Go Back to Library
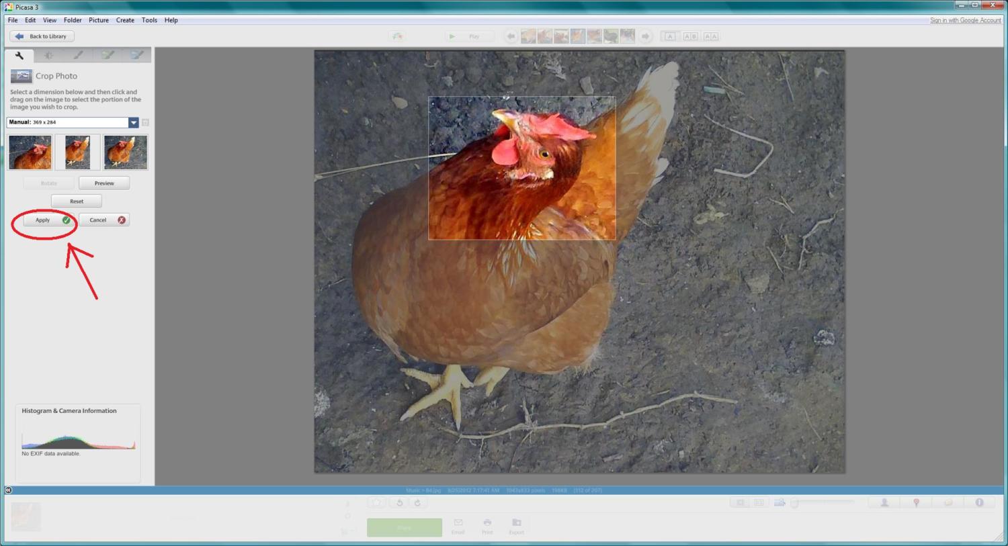Image resolution: width=1008 pixels, height=546 pixels. 42,36
